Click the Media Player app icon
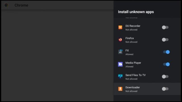The height and width of the screenshot is (102, 182). tap(120, 64)
